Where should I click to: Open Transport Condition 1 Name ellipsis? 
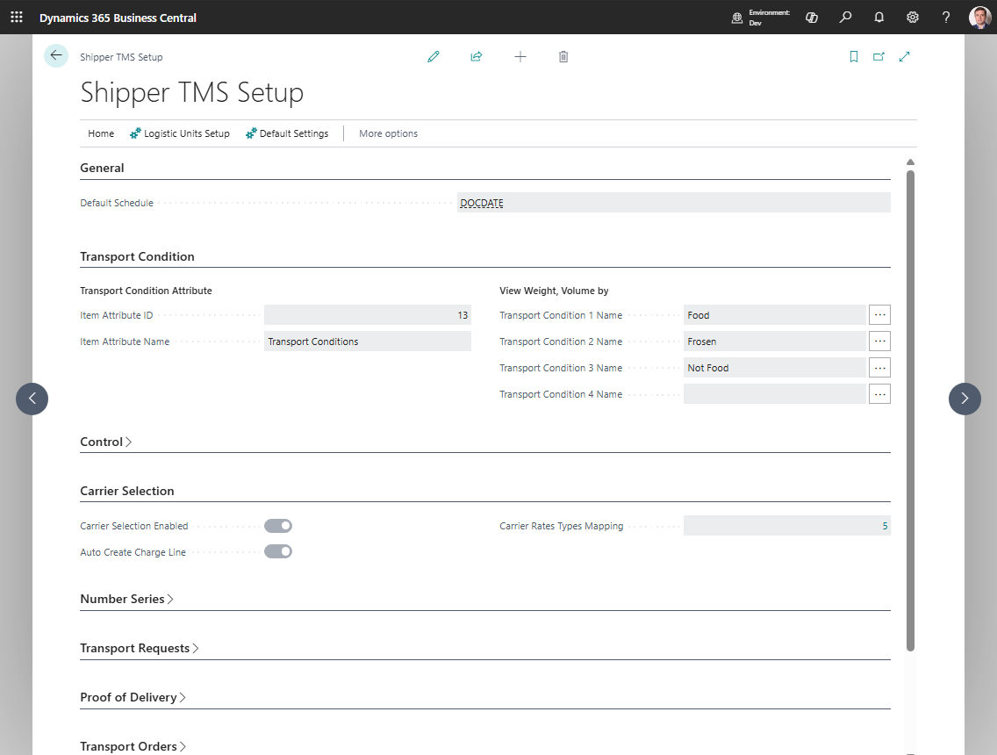pyautogui.click(x=879, y=315)
